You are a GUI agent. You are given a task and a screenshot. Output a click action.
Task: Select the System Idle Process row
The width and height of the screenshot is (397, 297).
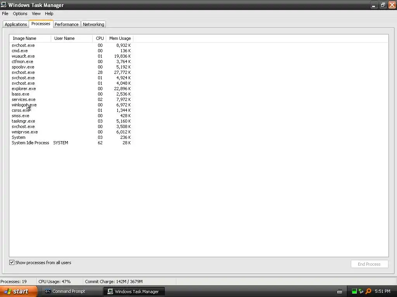point(71,143)
